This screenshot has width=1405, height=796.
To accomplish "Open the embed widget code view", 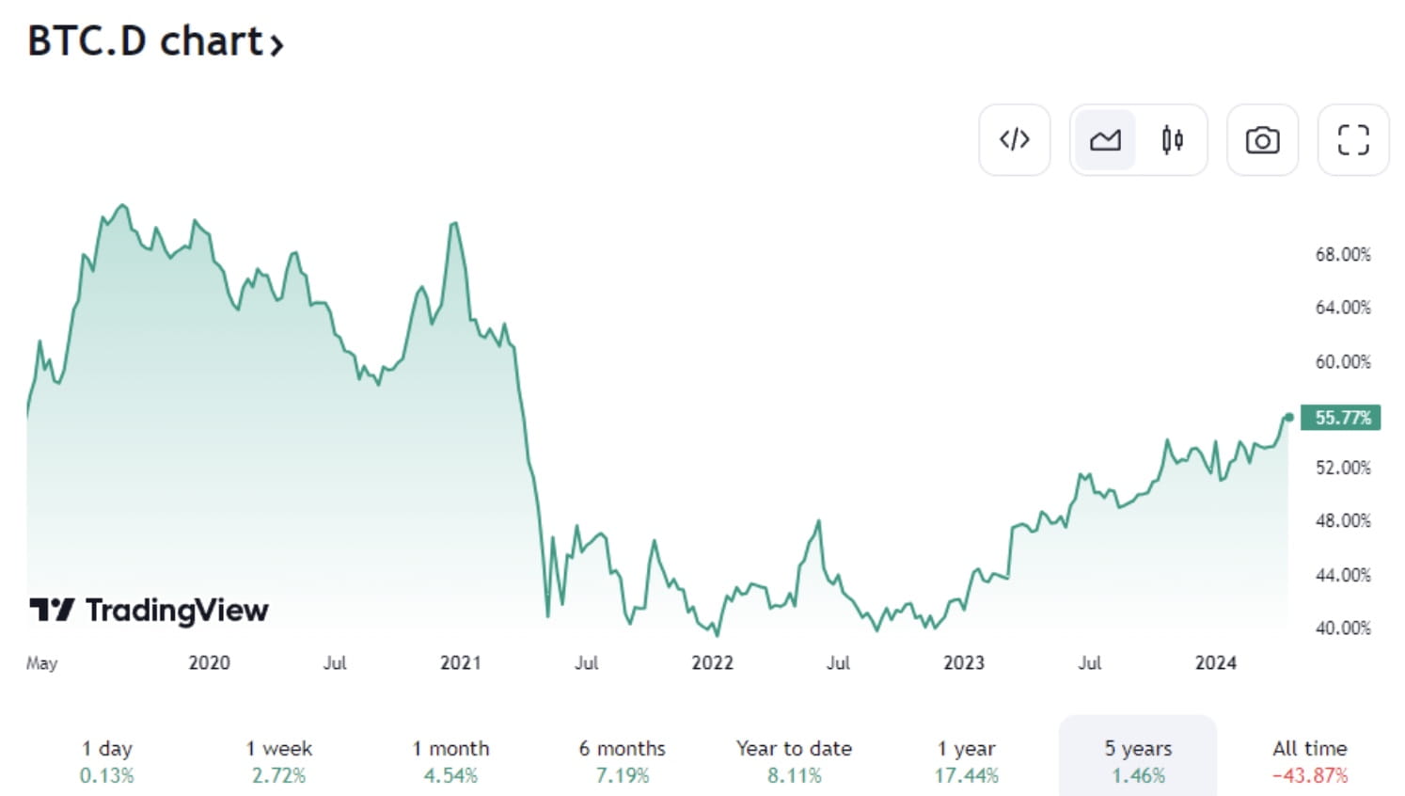I will point(1015,139).
